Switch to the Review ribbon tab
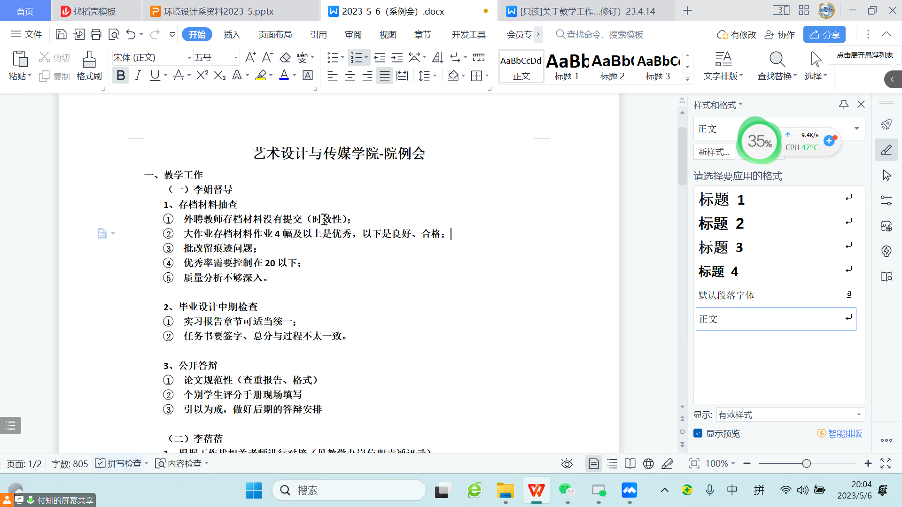This screenshot has height=507, width=902. [353, 34]
